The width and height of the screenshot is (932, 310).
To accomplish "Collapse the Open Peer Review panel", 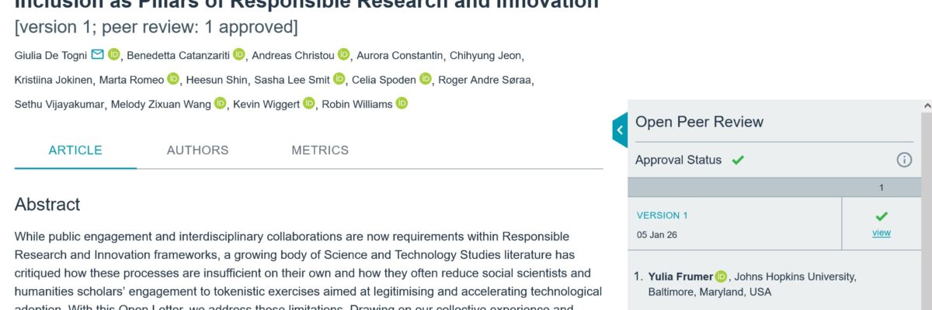I will pos(620,130).
